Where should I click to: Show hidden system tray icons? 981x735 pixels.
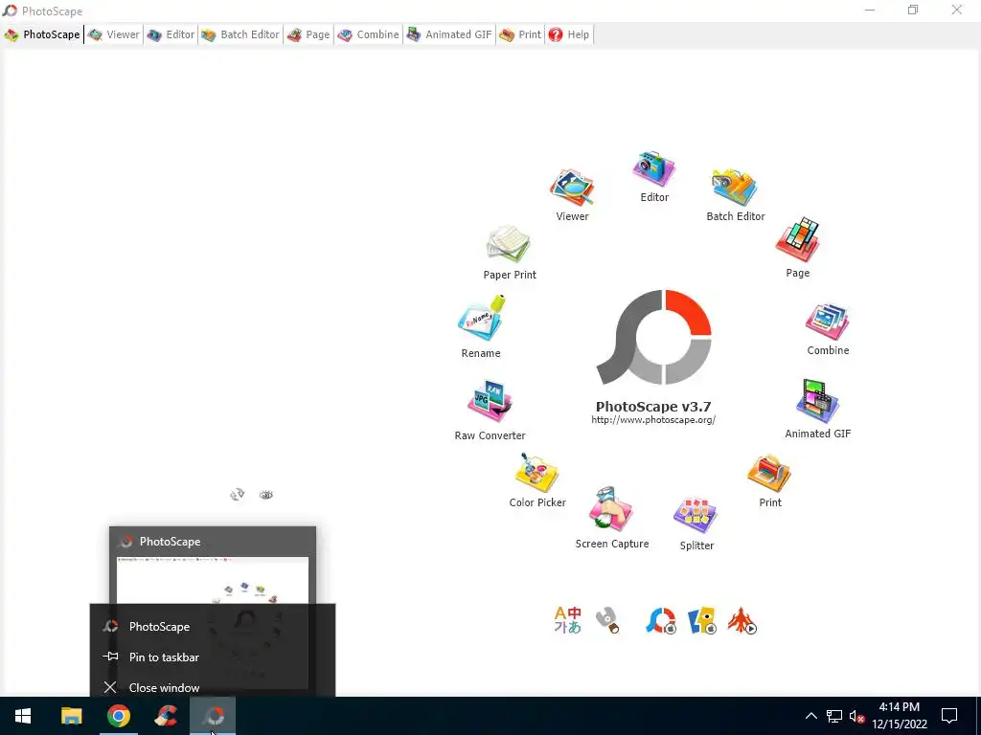click(x=810, y=716)
